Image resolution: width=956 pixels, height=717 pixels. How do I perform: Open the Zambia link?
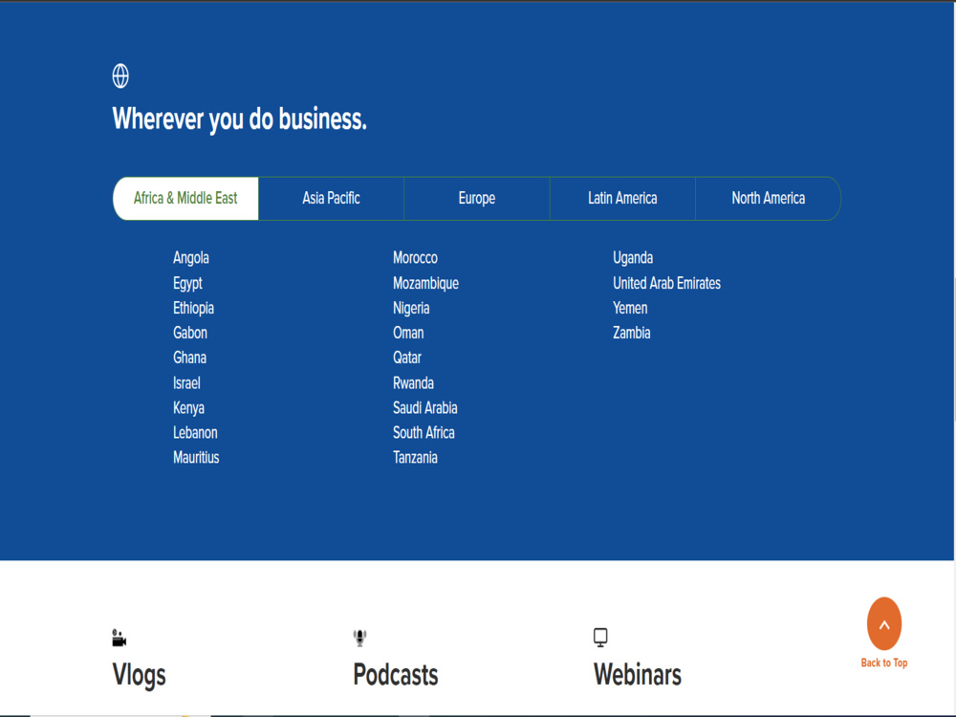(632, 333)
